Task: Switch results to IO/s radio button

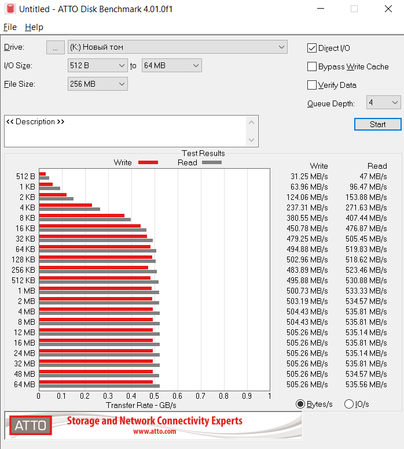Action: click(x=349, y=404)
